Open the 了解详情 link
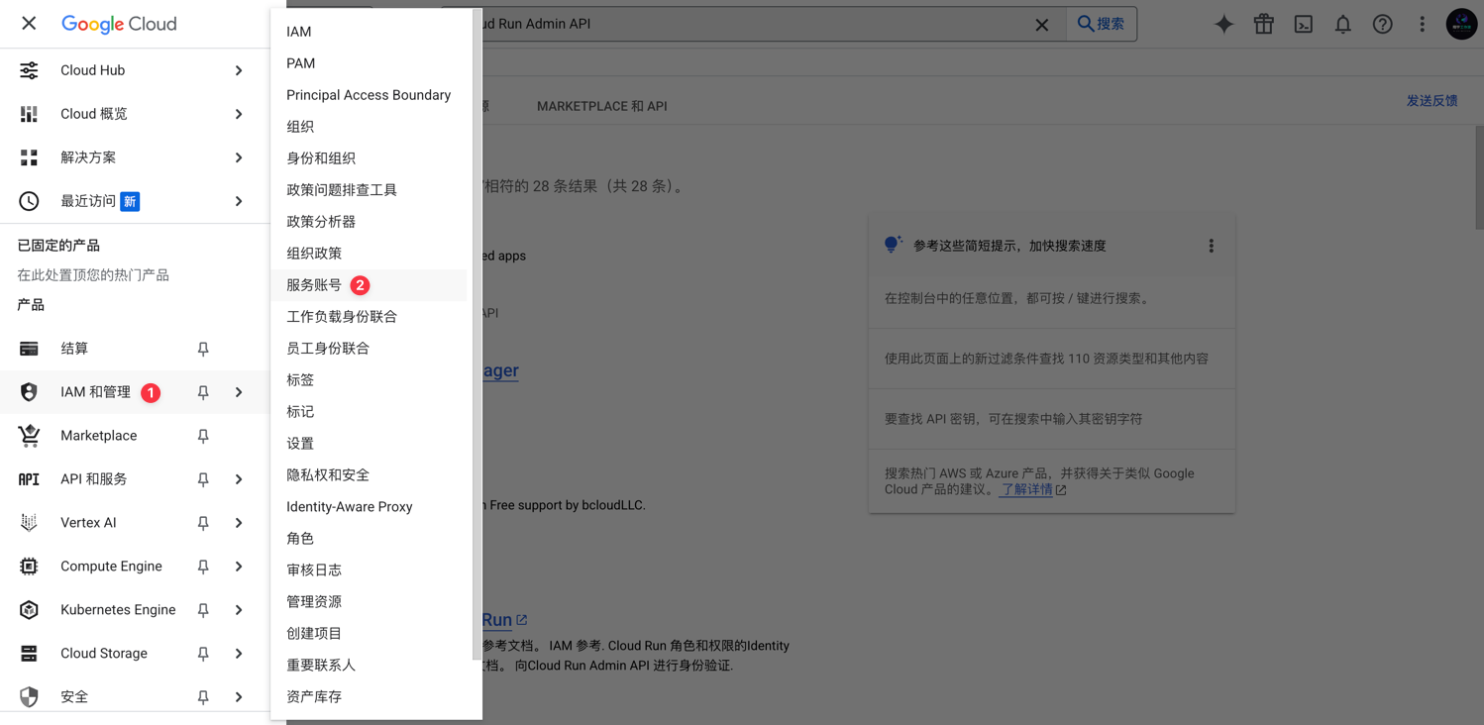Image resolution: width=1484 pixels, height=725 pixels. pyautogui.click(x=1026, y=489)
